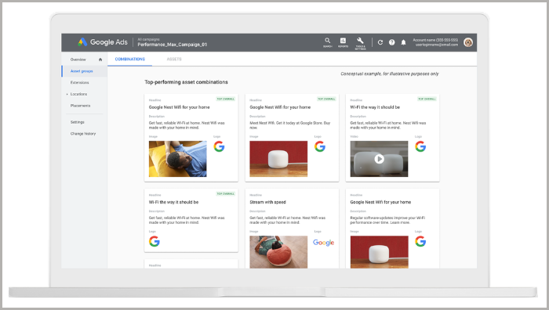Click the 'Wi-Fi the way it should be' headline on the video card

tap(375, 107)
